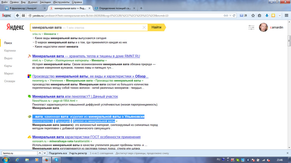Close the 'Определение позиций' tab

click(134, 8)
